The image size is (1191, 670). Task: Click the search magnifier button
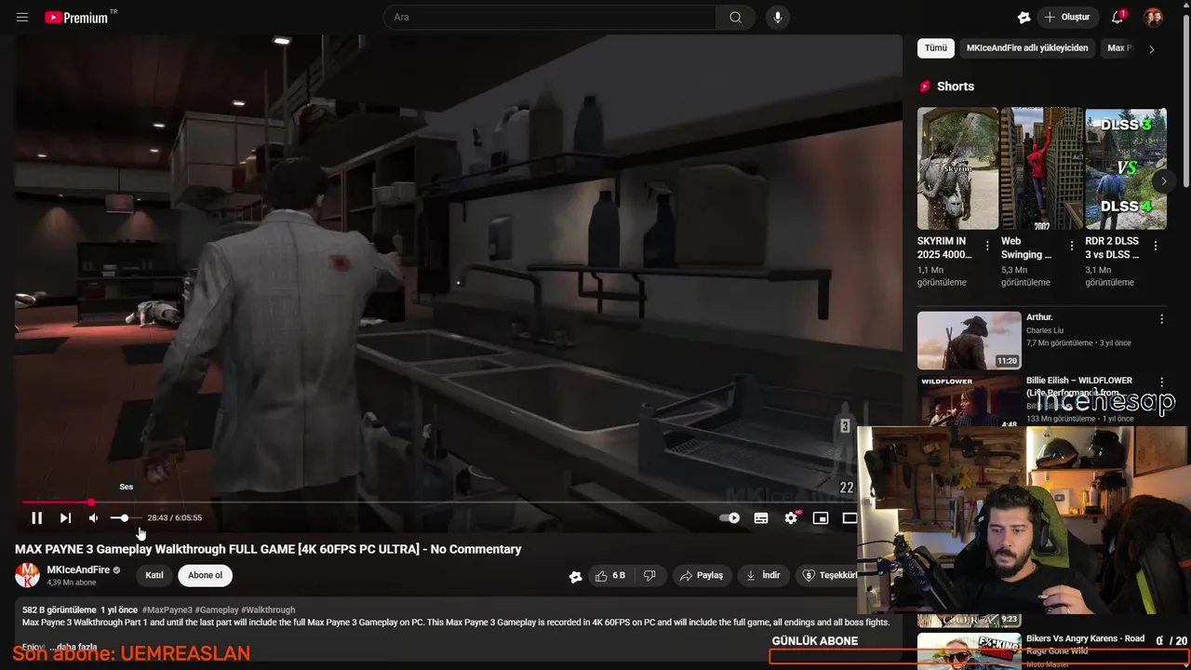(x=735, y=18)
